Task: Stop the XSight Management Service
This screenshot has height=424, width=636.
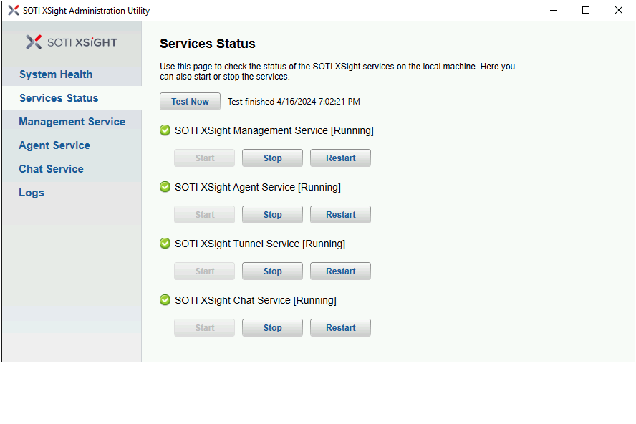Action: click(x=272, y=158)
